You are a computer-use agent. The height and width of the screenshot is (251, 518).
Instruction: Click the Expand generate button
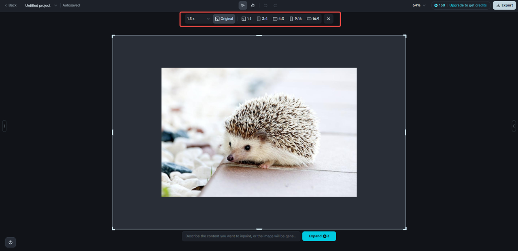[x=319, y=236]
